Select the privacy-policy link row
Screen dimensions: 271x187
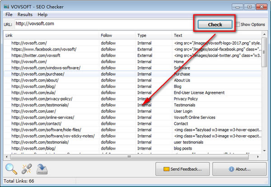click(x=132, y=99)
